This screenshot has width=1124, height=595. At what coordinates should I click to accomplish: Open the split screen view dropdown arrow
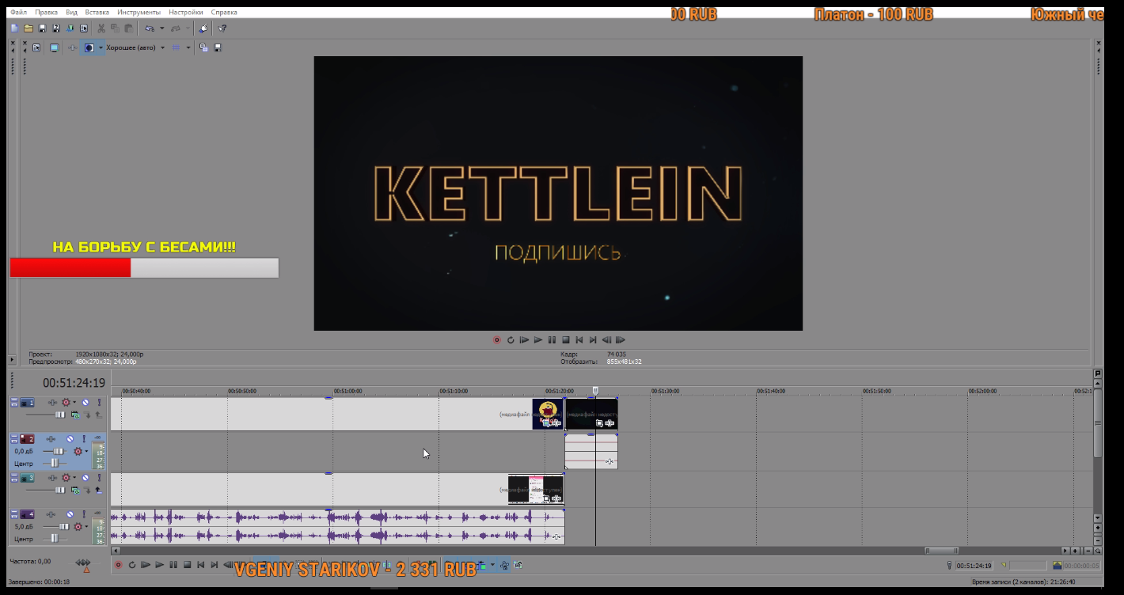click(x=101, y=47)
